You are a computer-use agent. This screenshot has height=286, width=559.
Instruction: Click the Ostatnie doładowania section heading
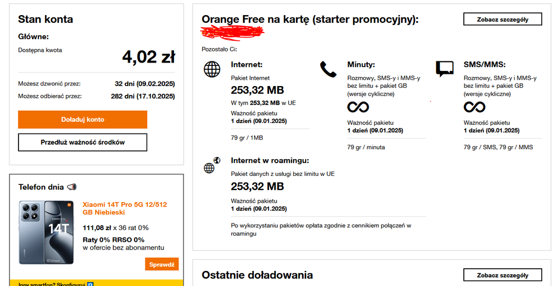coord(257,275)
